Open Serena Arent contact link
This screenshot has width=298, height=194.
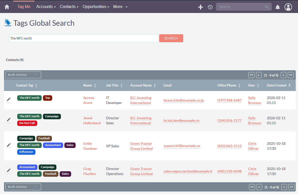pos(89,100)
